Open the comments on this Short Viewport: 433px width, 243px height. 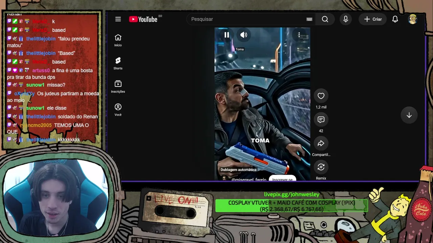tap(321, 120)
